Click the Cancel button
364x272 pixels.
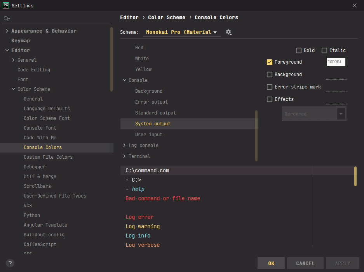pyautogui.click(x=305, y=263)
